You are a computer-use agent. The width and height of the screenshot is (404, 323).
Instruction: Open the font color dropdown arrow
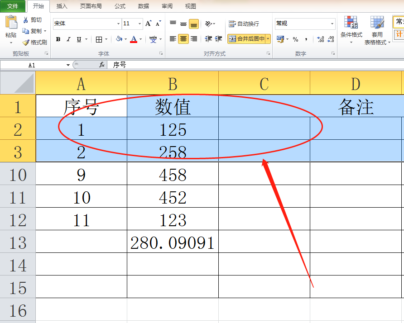coord(140,40)
